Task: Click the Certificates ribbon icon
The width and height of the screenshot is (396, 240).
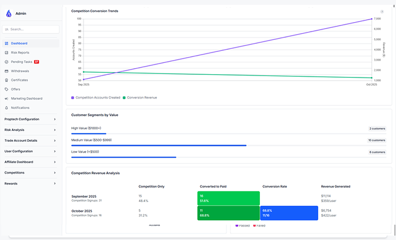Action: click(6, 80)
